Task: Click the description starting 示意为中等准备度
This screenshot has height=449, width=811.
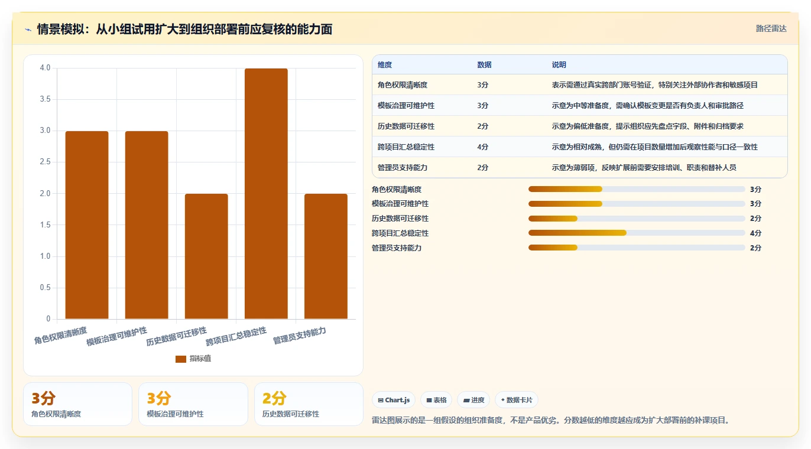Action: (x=648, y=106)
